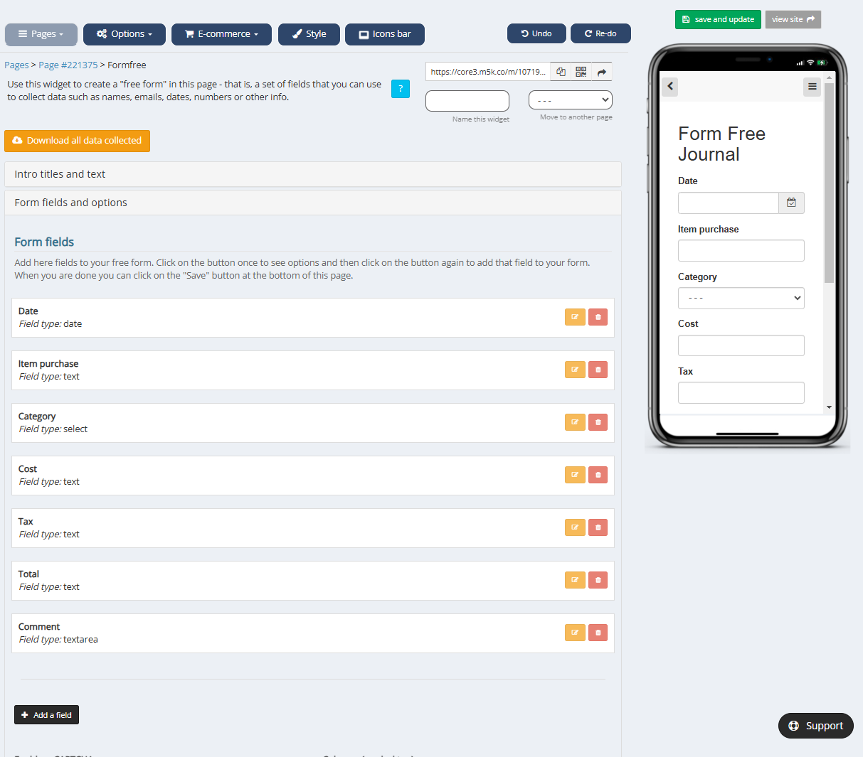Download all data collected
863x757 pixels.
tap(77, 141)
